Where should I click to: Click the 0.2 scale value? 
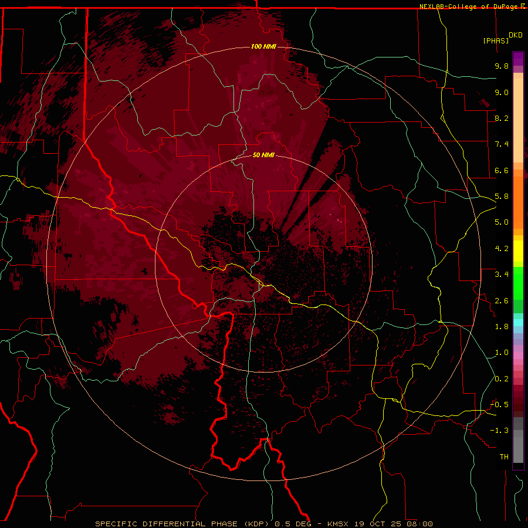click(x=502, y=379)
